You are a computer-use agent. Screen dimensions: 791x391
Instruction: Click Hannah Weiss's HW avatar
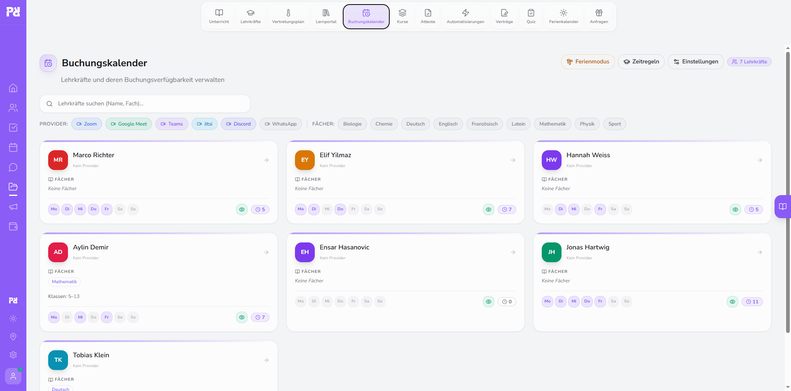(552, 160)
